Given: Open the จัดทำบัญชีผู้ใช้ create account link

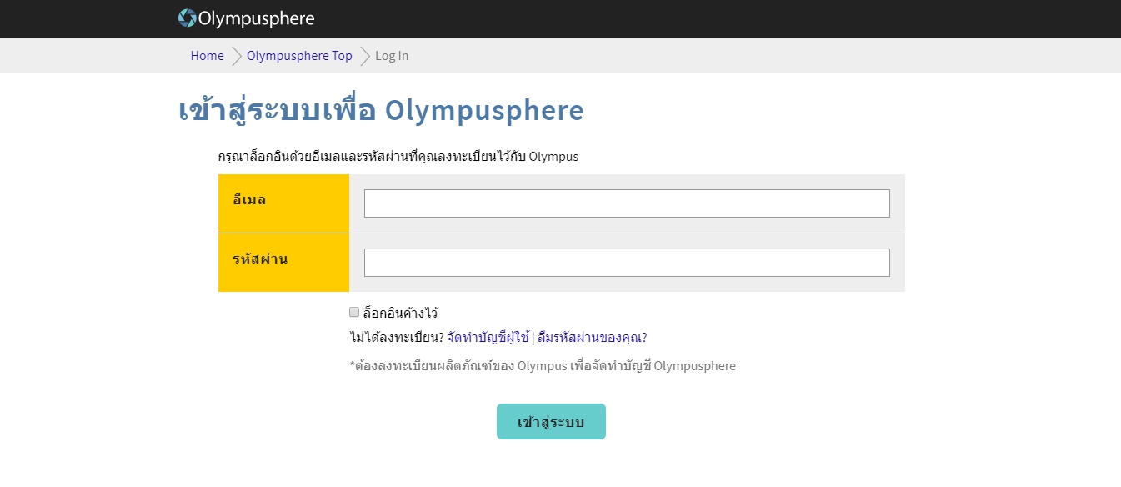Looking at the screenshot, I should click(488, 338).
